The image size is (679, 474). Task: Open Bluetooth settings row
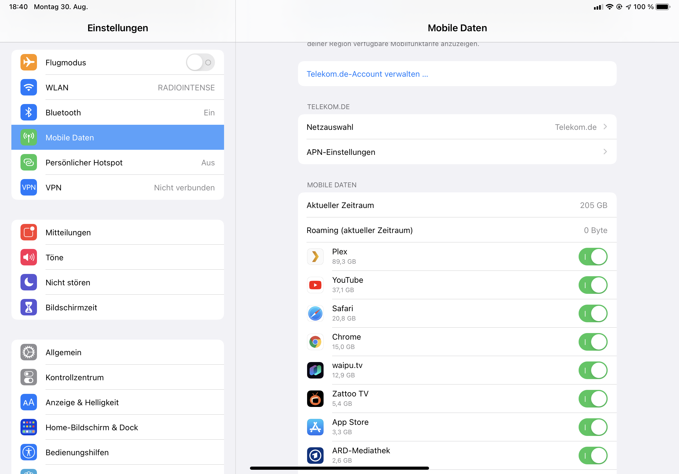pyautogui.click(x=118, y=112)
